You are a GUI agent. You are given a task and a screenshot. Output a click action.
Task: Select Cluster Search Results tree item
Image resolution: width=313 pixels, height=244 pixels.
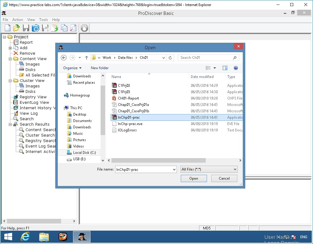click(x=40, y=135)
